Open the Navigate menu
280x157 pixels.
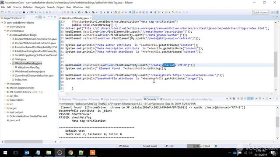click(40, 7)
